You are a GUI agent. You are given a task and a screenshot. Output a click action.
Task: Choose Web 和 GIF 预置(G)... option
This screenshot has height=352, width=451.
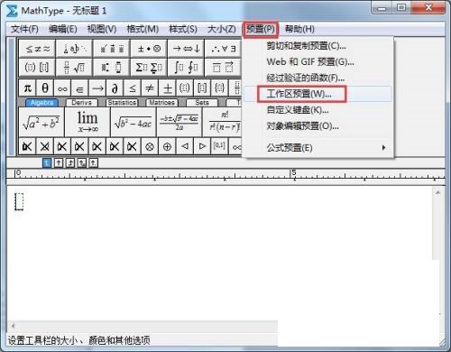pyautogui.click(x=318, y=62)
